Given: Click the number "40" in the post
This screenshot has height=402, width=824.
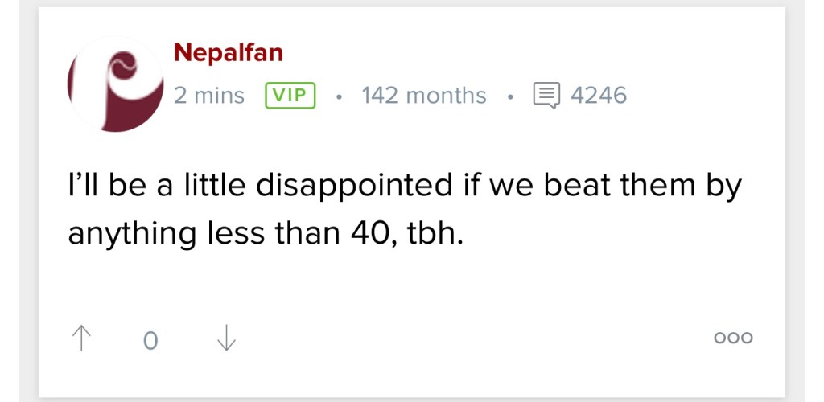Looking at the screenshot, I should 371,235.
